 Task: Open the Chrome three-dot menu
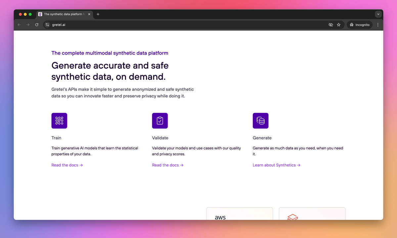pyautogui.click(x=378, y=25)
